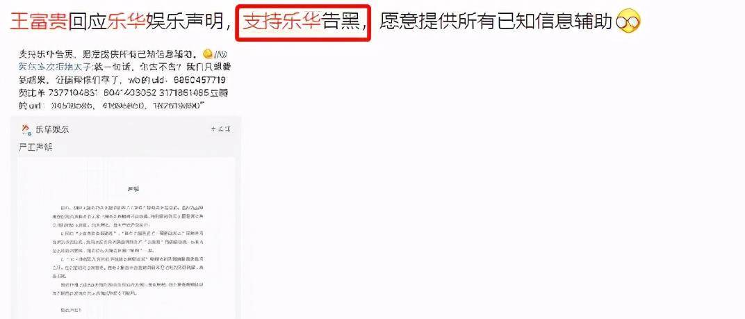Click the red 王富贵 name in headline

coord(39,22)
